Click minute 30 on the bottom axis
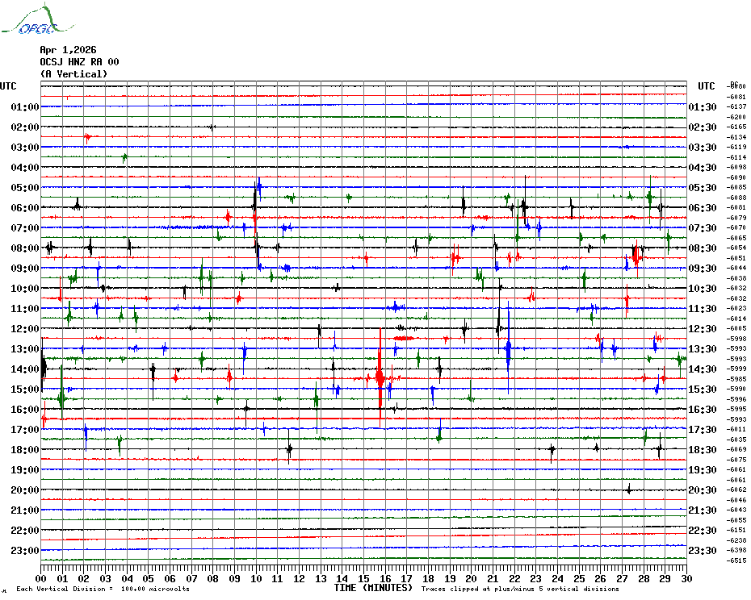751x600 pixels. 686,578
